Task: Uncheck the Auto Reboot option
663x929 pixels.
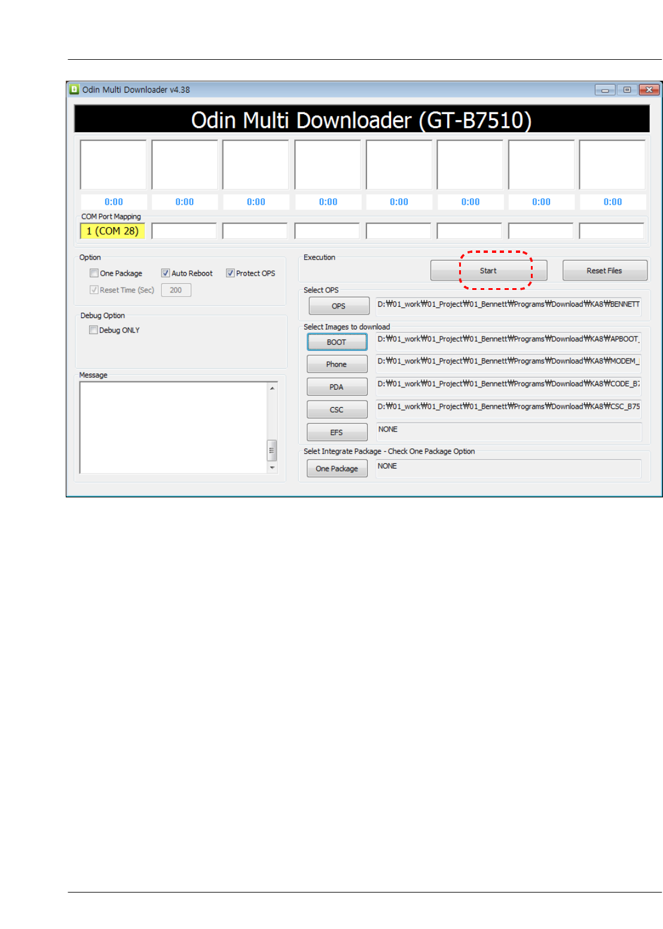Action: pyautogui.click(x=166, y=273)
